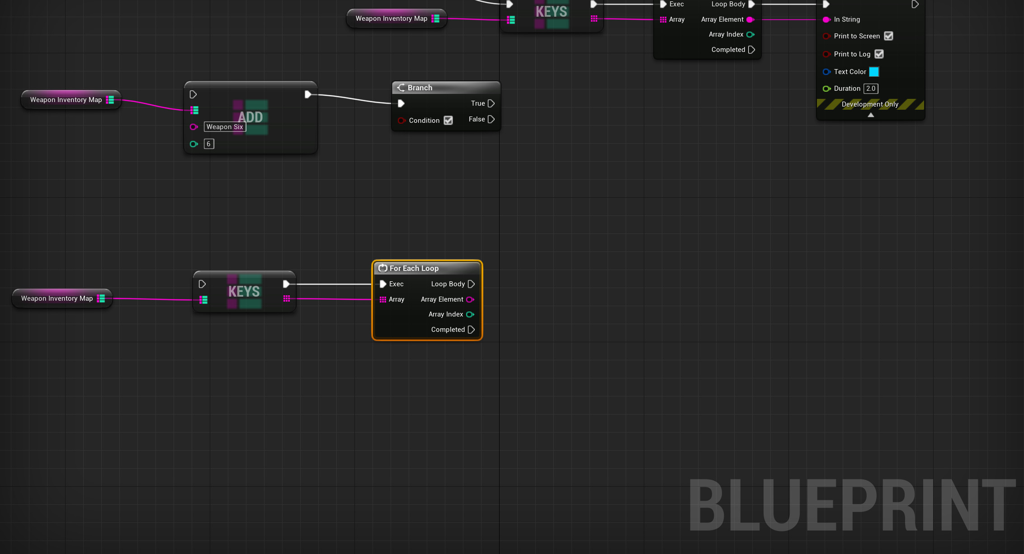Click the Duration value field 2.0

coord(871,88)
